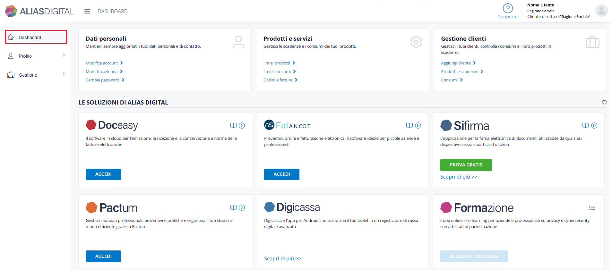Viewport: 612px width, 270px height.
Task: Expand the Profilo submenu chevron
Action: tap(64, 55)
